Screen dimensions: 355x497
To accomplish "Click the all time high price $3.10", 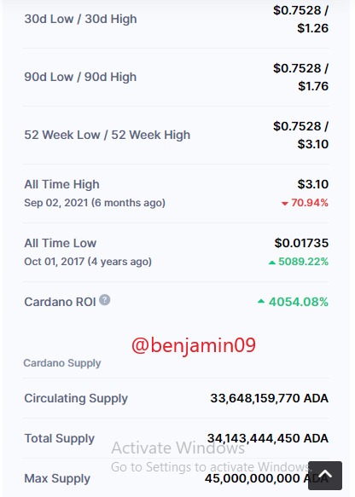I will [x=313, y=184].
